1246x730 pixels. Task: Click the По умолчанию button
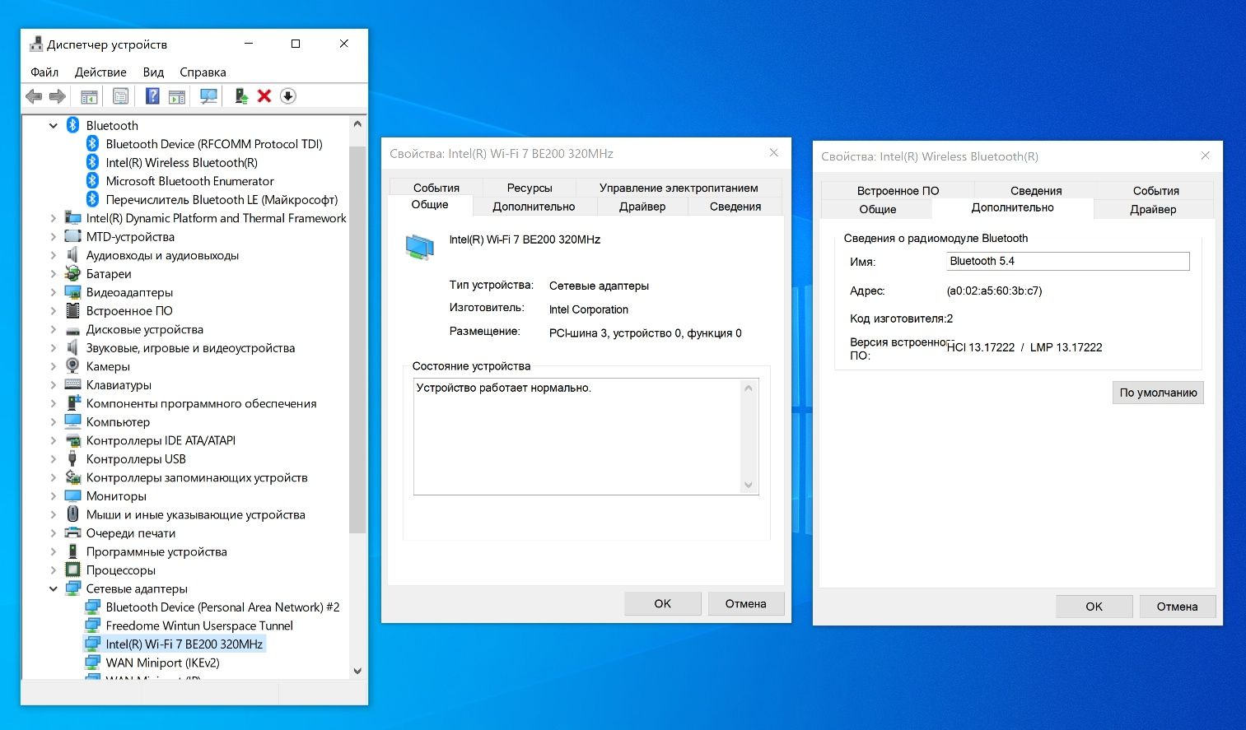[x=1158, y=393]
